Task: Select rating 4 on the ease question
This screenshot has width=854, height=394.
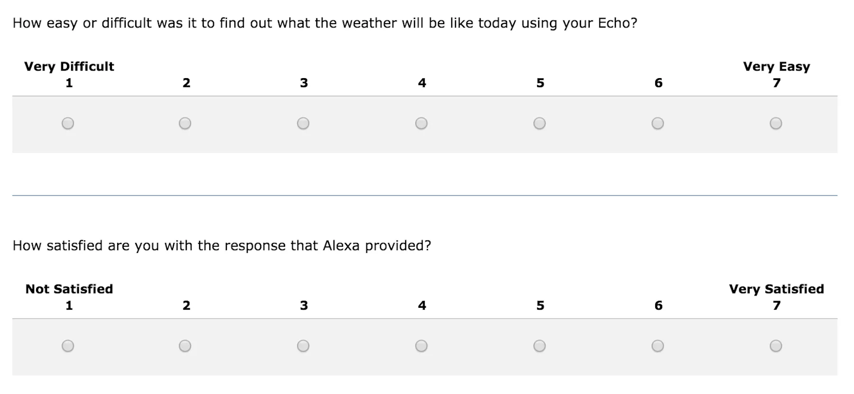Action: 421,123
